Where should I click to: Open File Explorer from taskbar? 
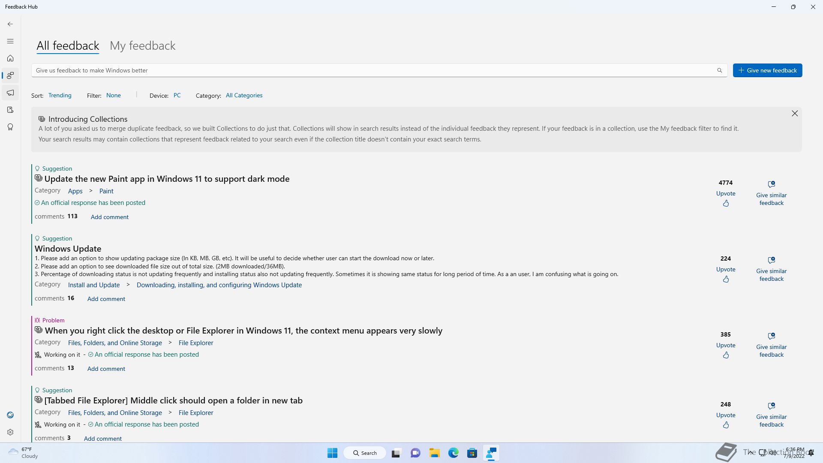click(x=434, y=453)
